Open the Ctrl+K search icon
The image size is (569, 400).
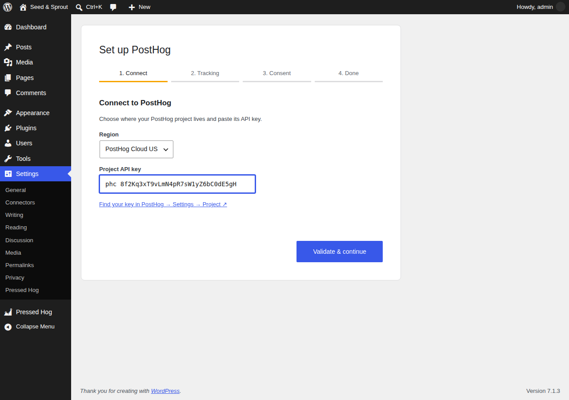(79, 7)
